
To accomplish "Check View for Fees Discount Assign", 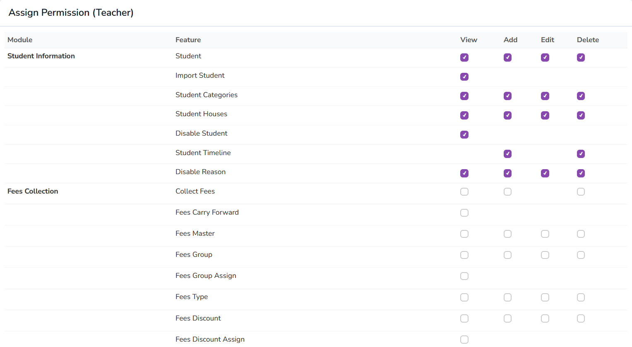I will point(464,340).
